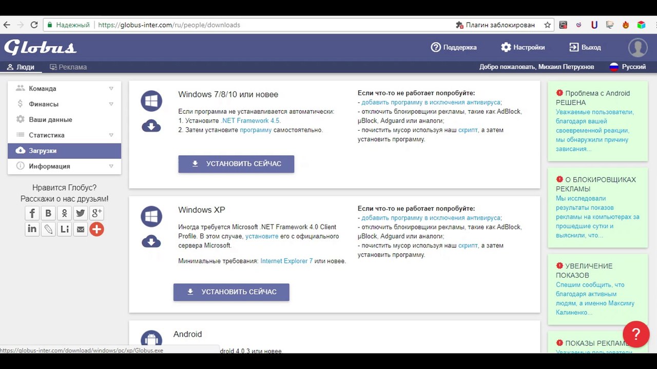Click the cloud download icon under Windows XP
The image size is (657, 369).
click(151, 241)
